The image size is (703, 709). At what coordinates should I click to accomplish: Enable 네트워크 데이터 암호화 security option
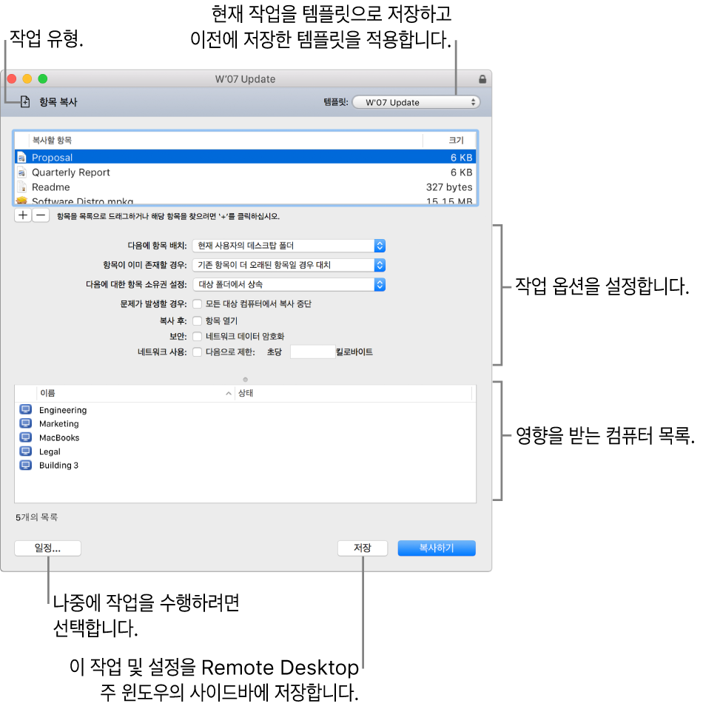tap(198, 336)
